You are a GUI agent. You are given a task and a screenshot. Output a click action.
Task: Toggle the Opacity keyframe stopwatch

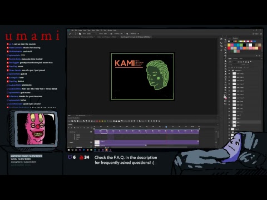[x=75, y=137]
